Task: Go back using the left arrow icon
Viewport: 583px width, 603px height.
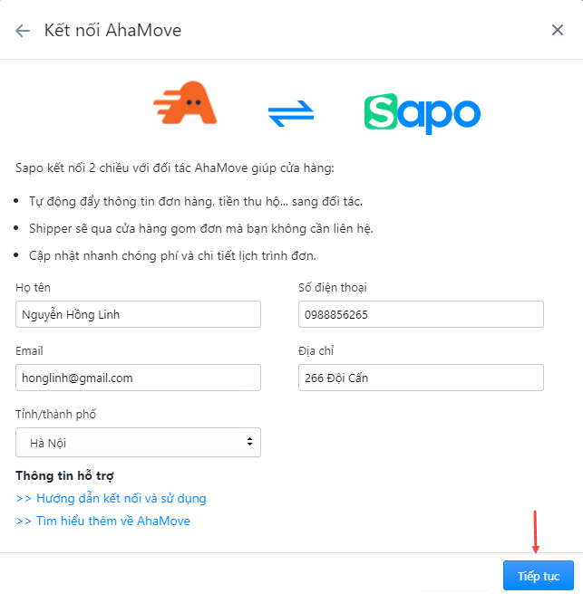Action: (x=23, y=31)
